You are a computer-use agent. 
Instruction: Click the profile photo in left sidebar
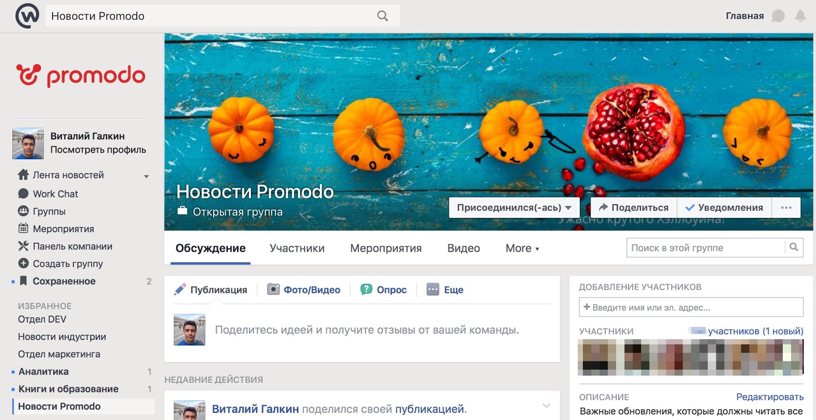click(x=28, y=143)
